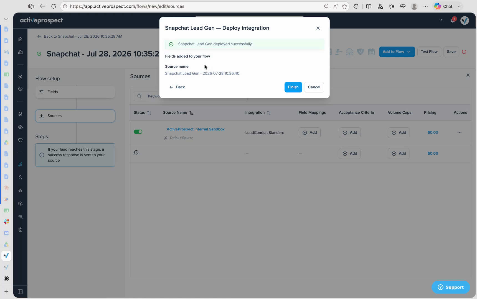Click the clipboard icon in left navigation
477x299 pixels.
(x=20, y=230)
